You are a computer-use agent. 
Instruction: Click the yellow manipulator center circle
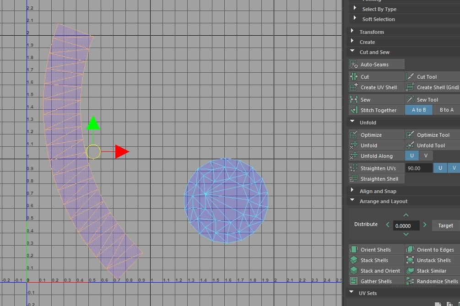[x=93, y=152]
